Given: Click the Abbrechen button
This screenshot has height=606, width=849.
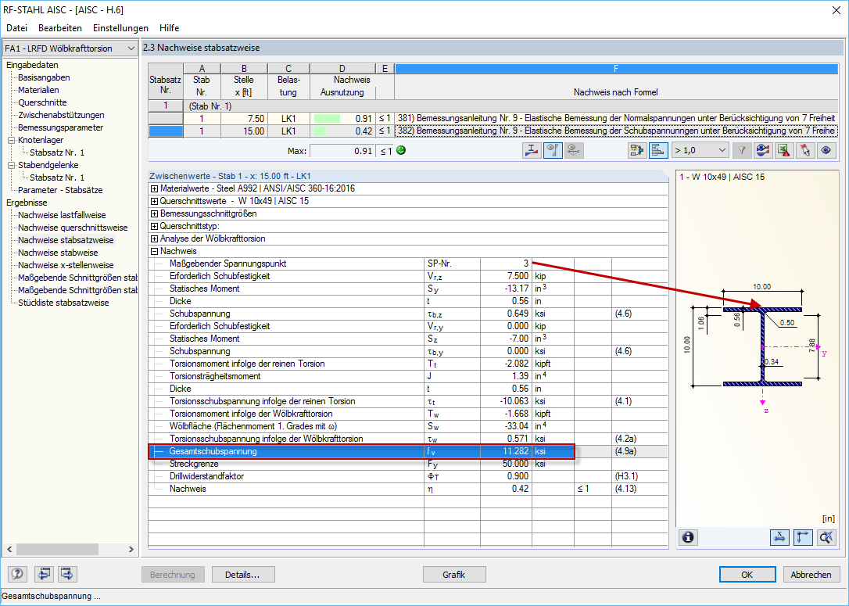Looking at the screenshot, I should [x=811, y=575].
